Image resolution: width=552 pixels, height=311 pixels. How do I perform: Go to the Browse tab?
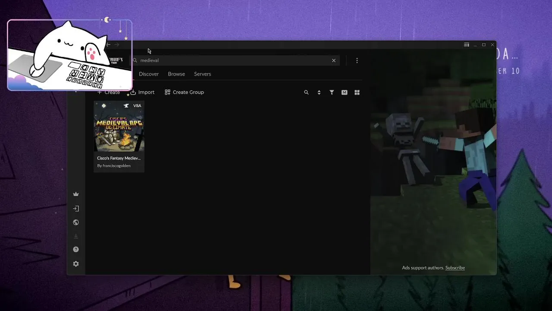coord(176,74)
